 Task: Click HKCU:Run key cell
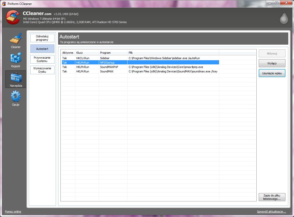[83, 58]
